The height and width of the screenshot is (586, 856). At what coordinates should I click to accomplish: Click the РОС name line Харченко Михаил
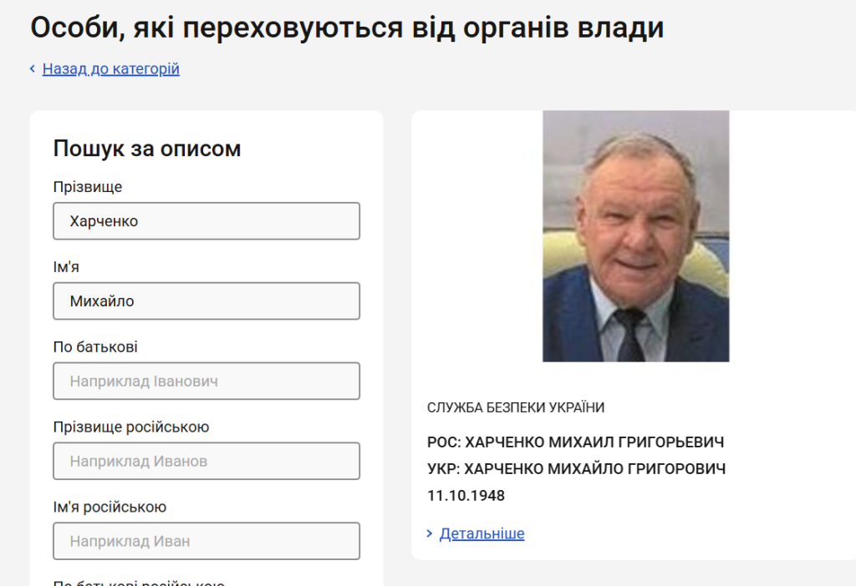(x=575, y=442)
